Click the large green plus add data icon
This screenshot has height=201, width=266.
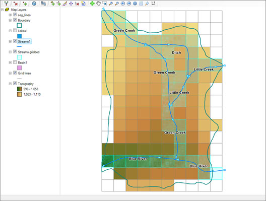tap(92, 4)
